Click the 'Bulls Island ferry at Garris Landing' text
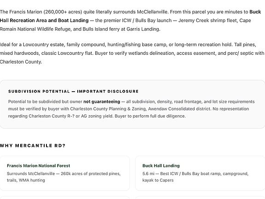Screen dimensions: 265x199 tap(121, 29)
